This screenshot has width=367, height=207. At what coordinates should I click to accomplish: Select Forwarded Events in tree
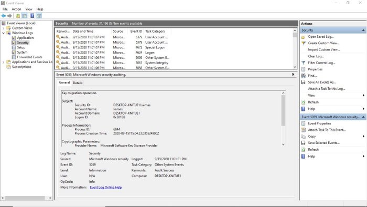[x=29, y=57]
